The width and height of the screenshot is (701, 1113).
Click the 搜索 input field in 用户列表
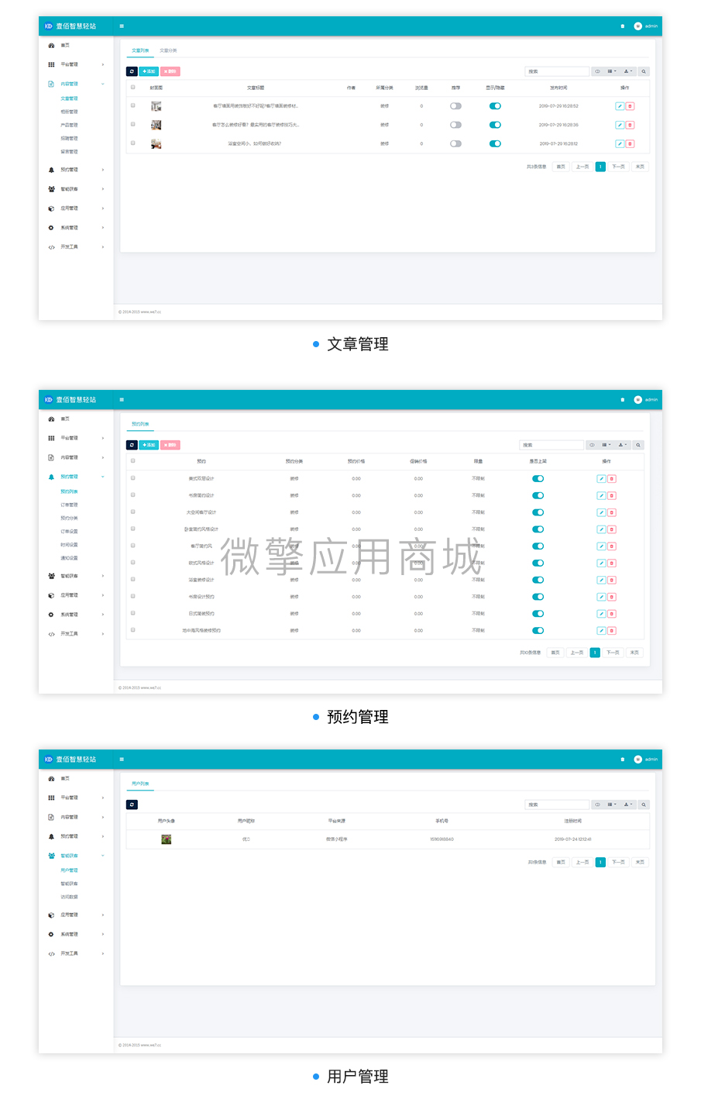(x=556, y=805)
